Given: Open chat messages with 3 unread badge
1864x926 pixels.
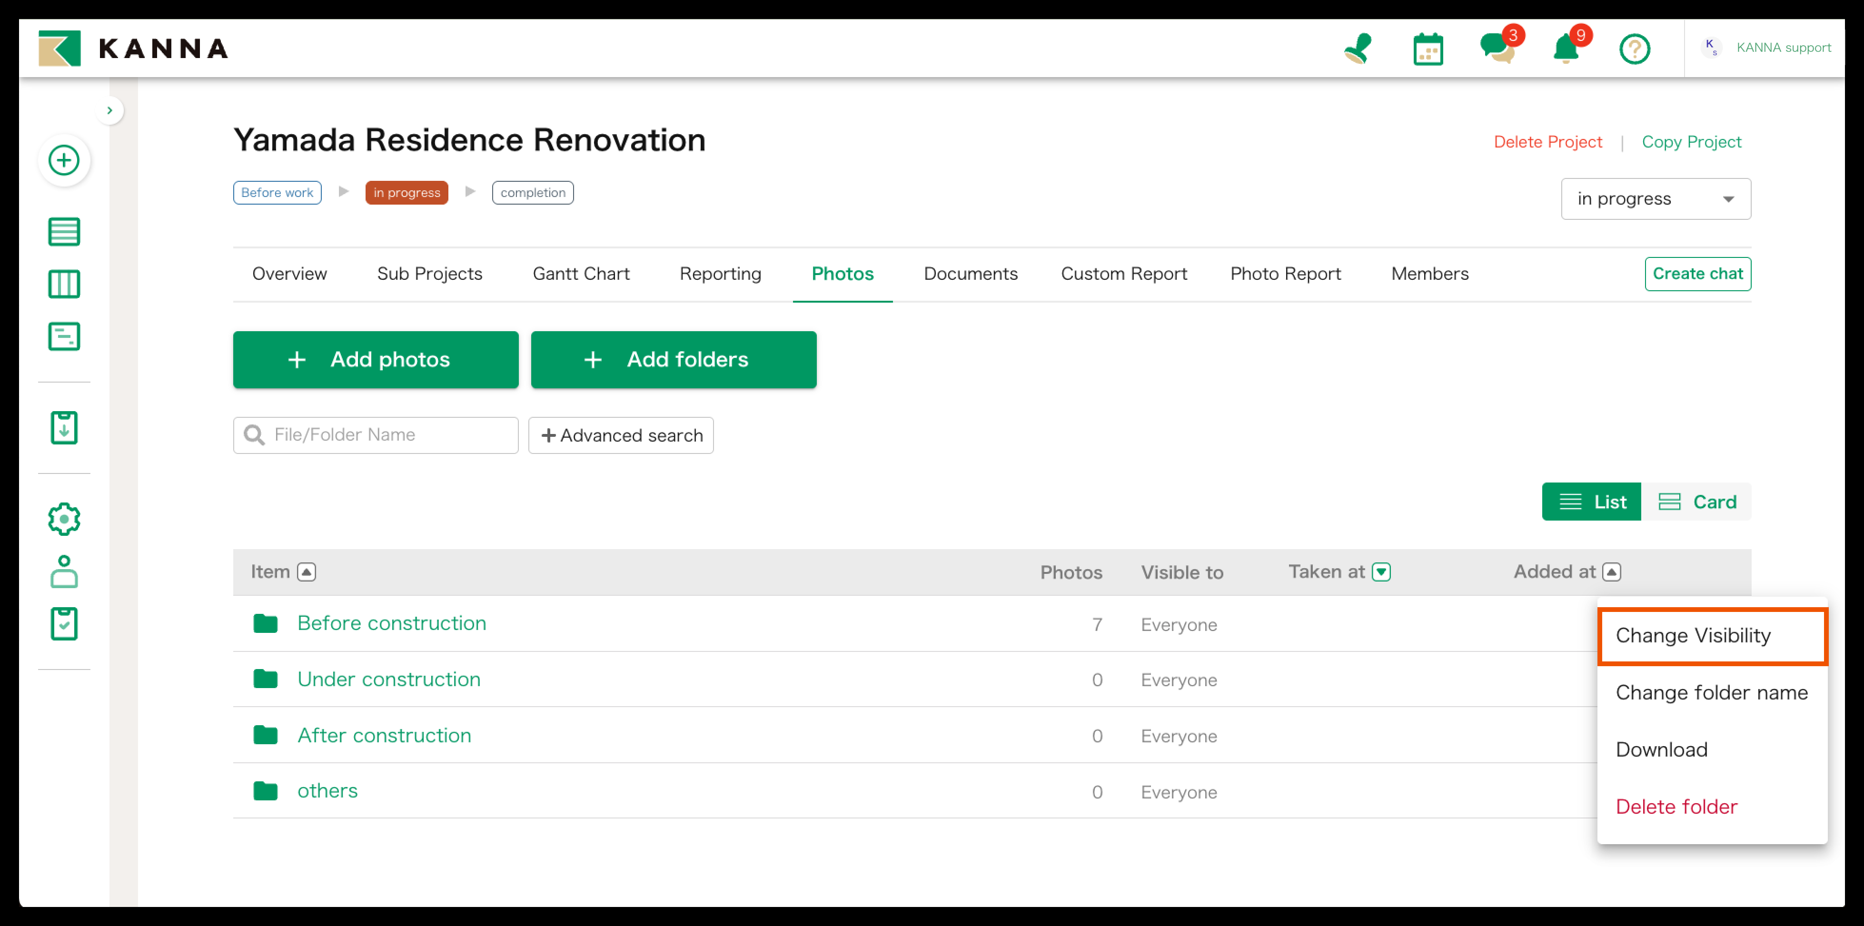Looking at the screenshot, I should [x=1497, y=49].
